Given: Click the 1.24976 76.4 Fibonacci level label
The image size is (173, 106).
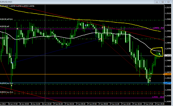Looking at the screenshot, I should click(x=158, y=28).
